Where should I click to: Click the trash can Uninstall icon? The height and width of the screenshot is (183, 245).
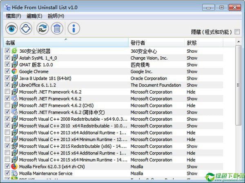tap(57, 28)
